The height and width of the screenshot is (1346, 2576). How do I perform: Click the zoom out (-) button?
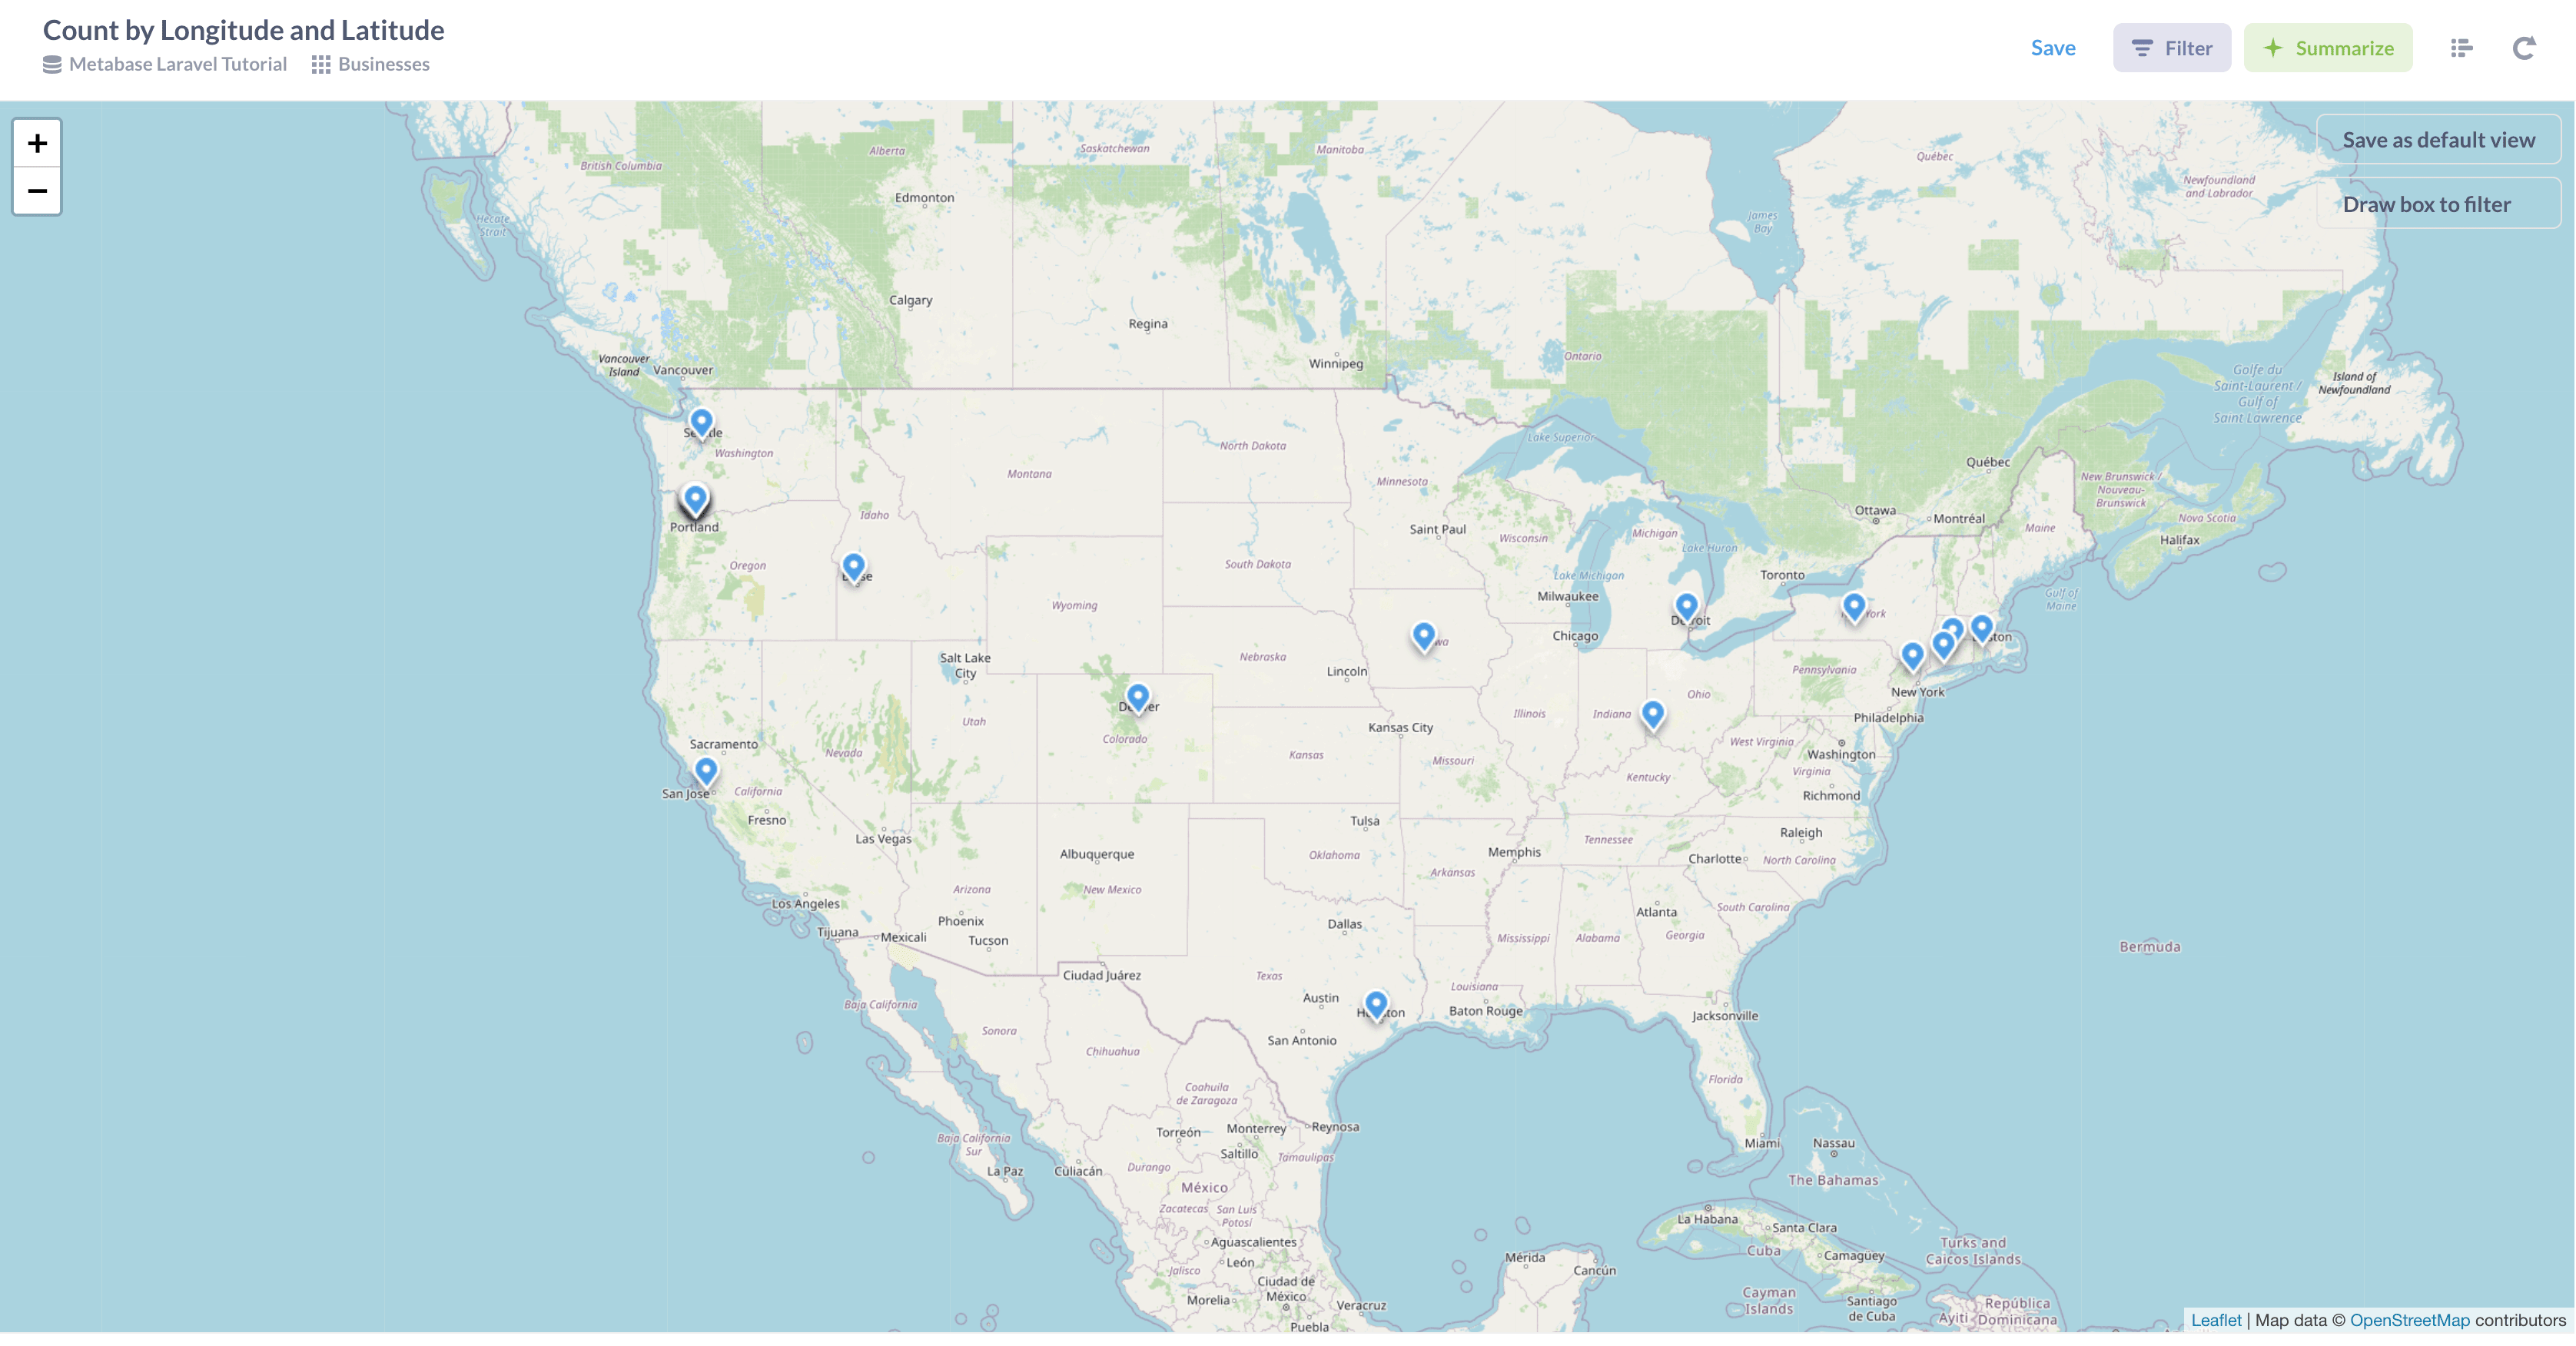pos(38,189)
